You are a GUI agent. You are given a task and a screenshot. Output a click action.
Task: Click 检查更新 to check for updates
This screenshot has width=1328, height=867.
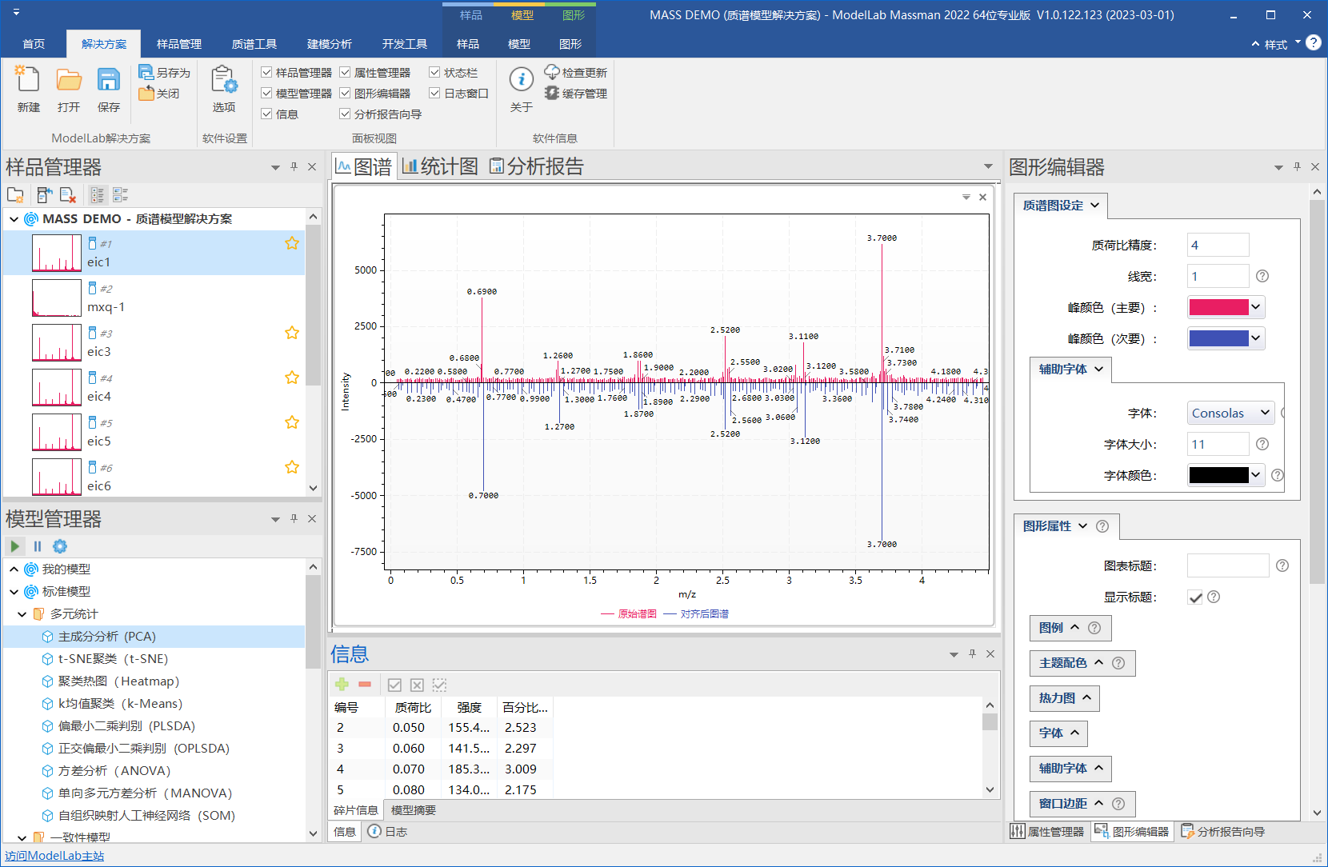(x=576, y=73)
